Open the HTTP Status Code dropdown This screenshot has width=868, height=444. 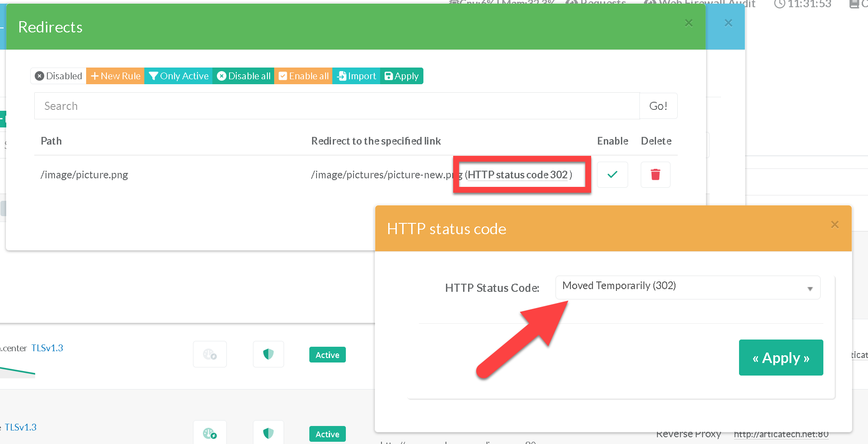681,287
